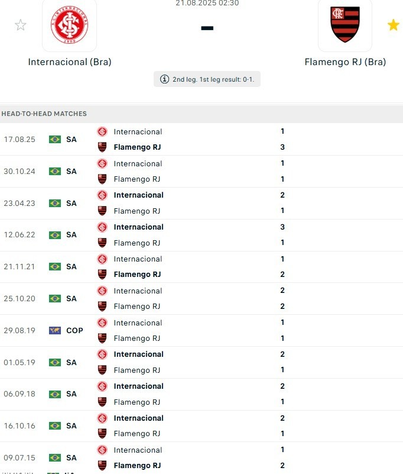Image resolution: width=403 pixels, height=474 pixels.
Task: Click the COP competition label for 29.08.19
Action: [x=74, y=330]
